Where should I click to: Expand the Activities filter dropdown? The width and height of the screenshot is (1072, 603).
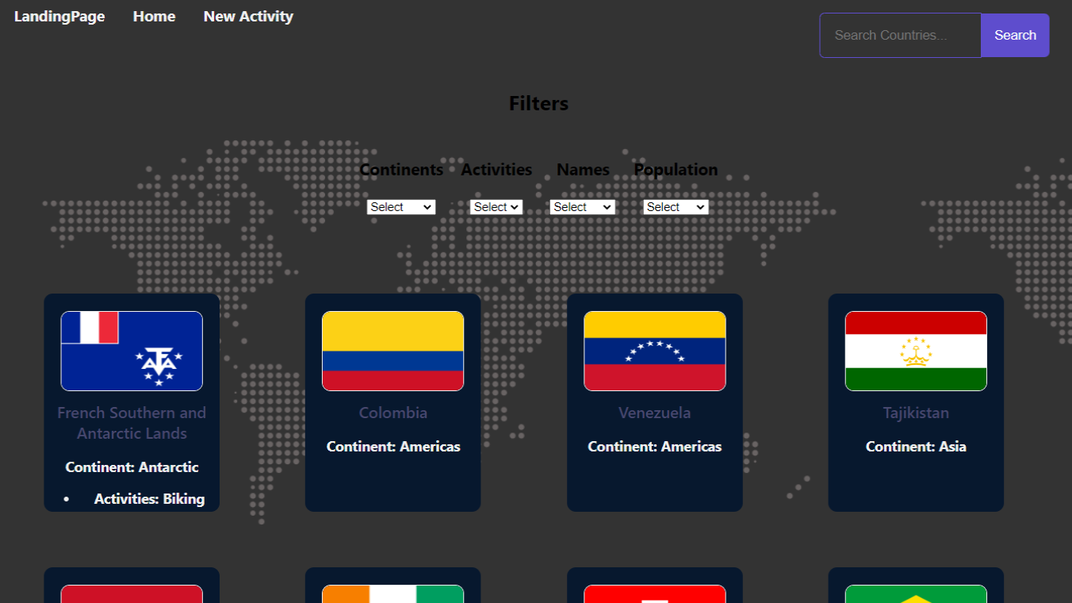tap(496, 207)
